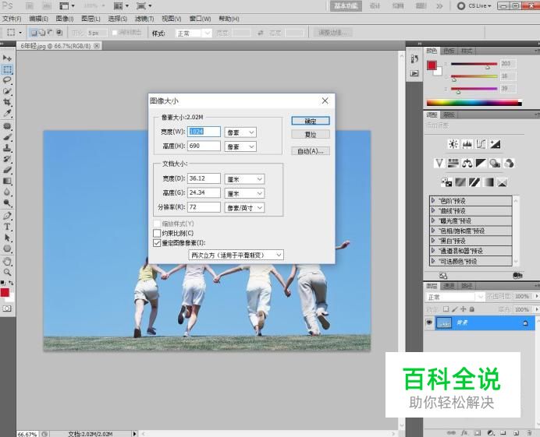This screenshot has height=437, width=540.
Task: Add a Levels adjustment
Action: pos(467,144)
